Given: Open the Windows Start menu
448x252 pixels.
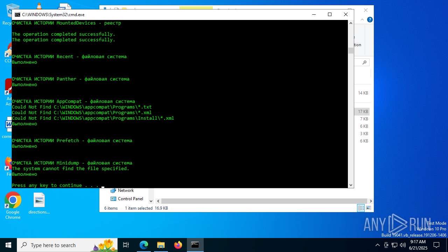Looking at the screenshot, I should [8, 245].
